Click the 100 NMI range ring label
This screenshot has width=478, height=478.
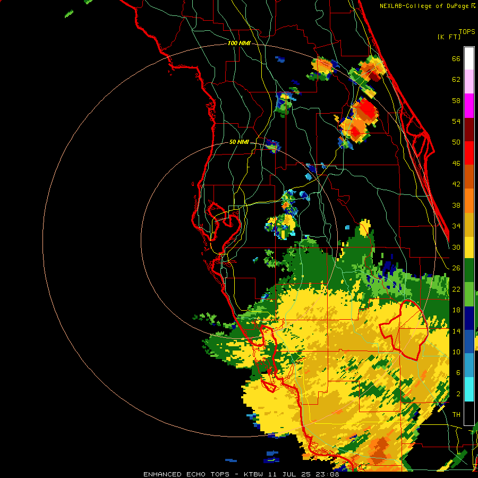(239, 44)
